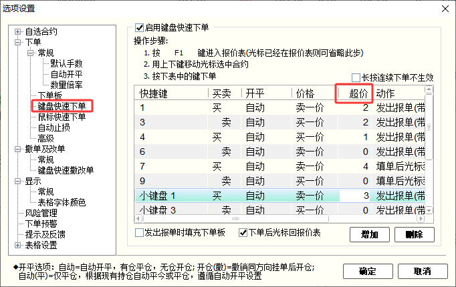
Task: Open 风险管理 settings page
Action: (41, 214)
